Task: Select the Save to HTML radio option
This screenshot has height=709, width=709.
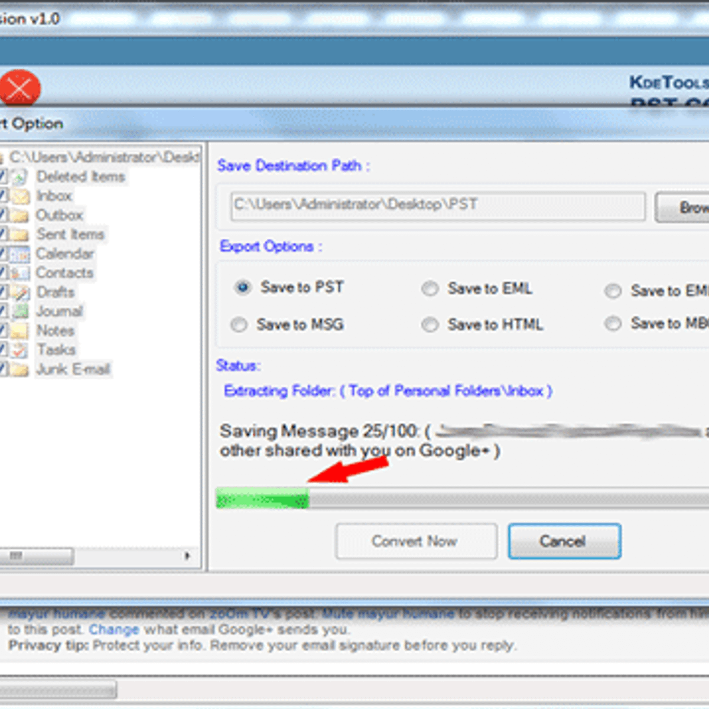Action: (430, 325)
